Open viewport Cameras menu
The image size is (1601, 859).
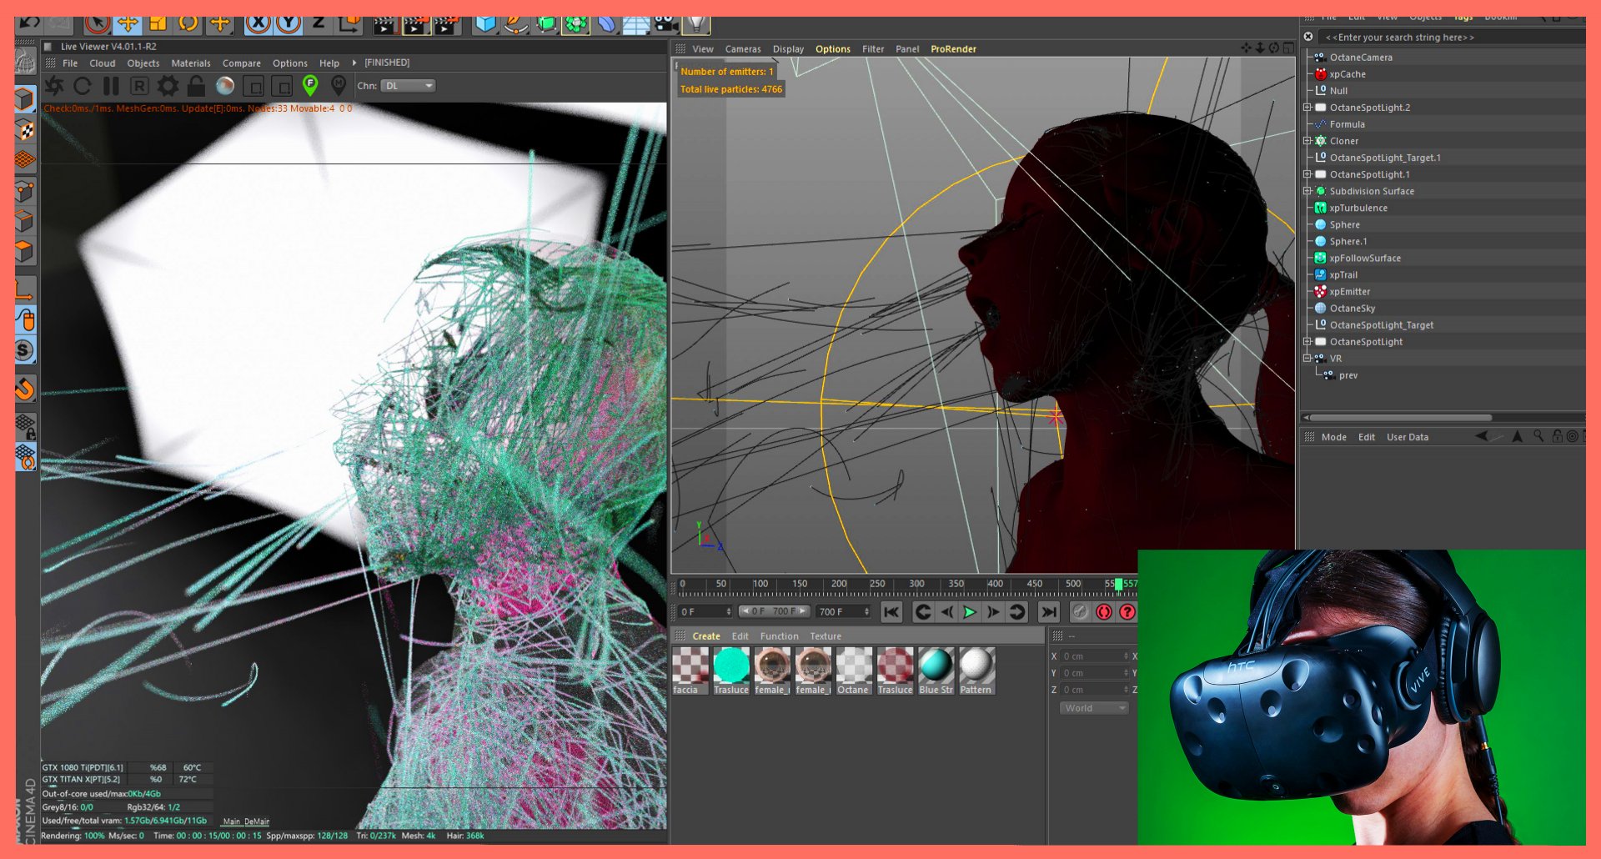pyautogui.click(x=743, y=49)
